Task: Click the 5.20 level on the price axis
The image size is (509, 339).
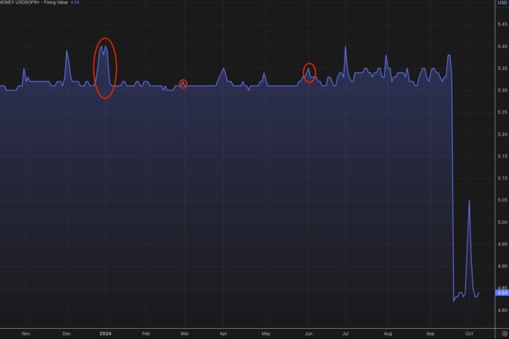Action: 500,135
